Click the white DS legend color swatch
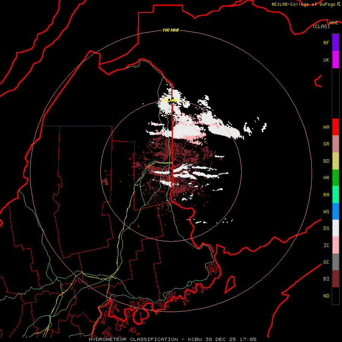The width and height of the screenshot is (342, 342). pos(336,228)
